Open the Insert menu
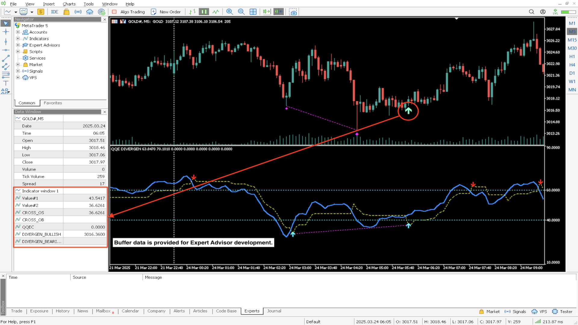This screenshot has height=325, width=578. pos(49,4)
